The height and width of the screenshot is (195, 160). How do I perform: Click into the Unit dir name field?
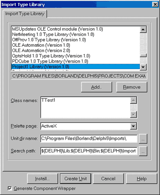click(89, 139)
